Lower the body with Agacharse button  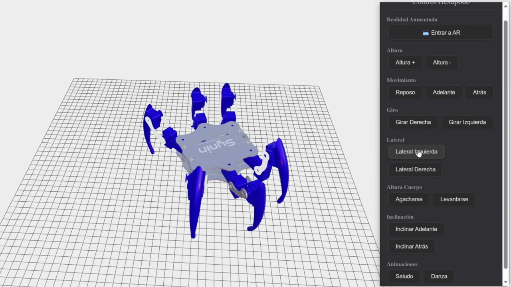pos(409,199)
